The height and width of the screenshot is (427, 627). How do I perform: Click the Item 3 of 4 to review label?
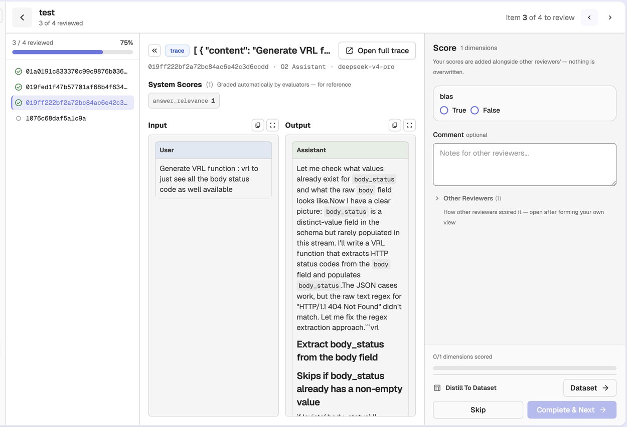540,18
